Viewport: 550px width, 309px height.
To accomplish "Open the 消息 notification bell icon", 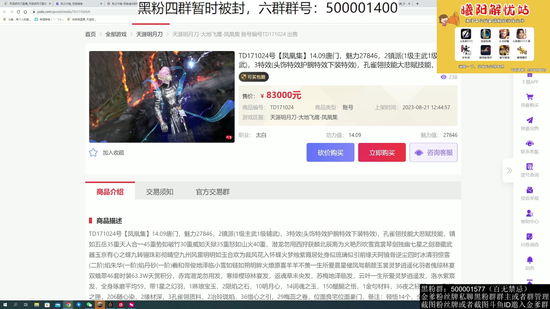I will click(530, 259).
